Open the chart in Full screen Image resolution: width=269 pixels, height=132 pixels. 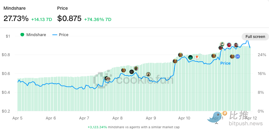tap(255, 36)
